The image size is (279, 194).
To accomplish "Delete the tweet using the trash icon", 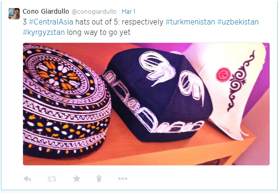I will [x=99, y=178].
